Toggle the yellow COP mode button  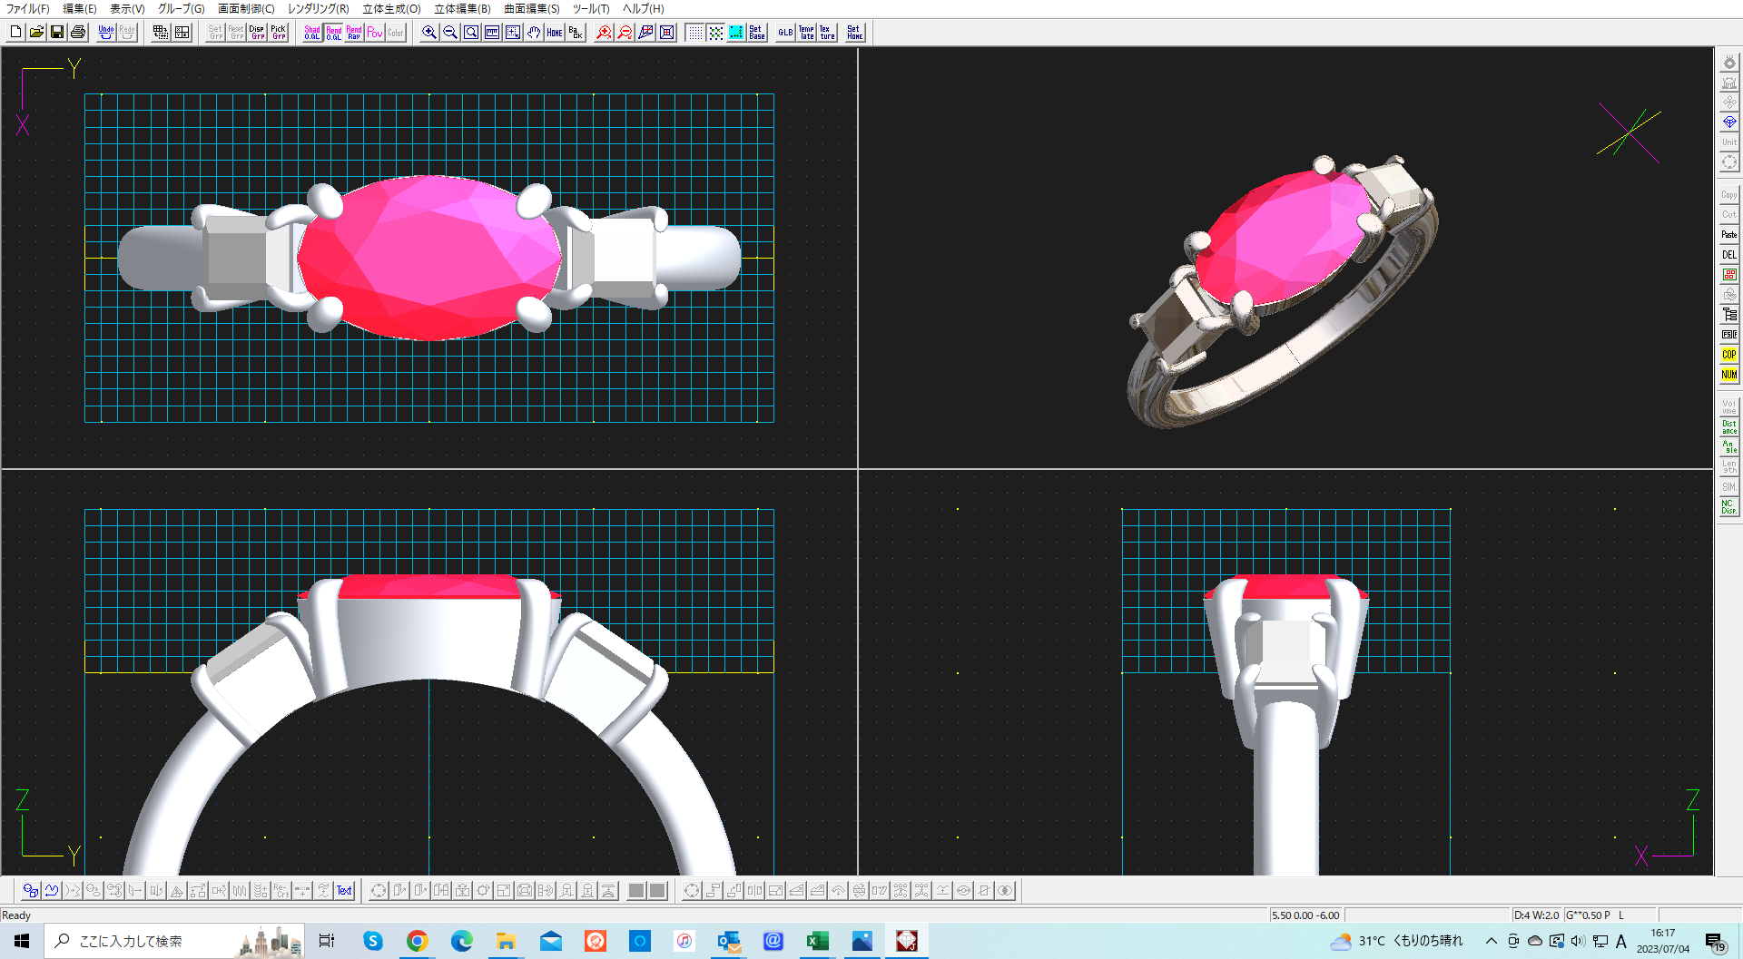pos(1728,355)
